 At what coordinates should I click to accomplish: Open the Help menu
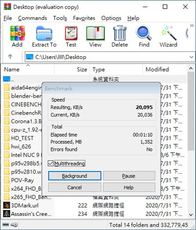tap(133, 18)
